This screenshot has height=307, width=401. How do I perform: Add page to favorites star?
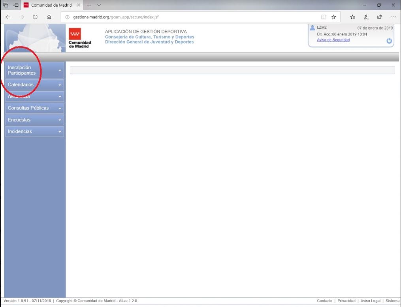tap(333, 17)
